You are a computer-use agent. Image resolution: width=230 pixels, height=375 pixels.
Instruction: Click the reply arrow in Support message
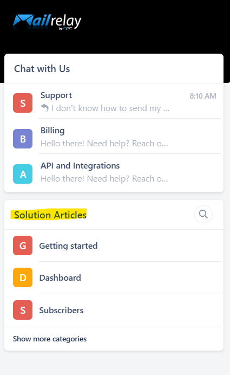click(x=45, y=108)
